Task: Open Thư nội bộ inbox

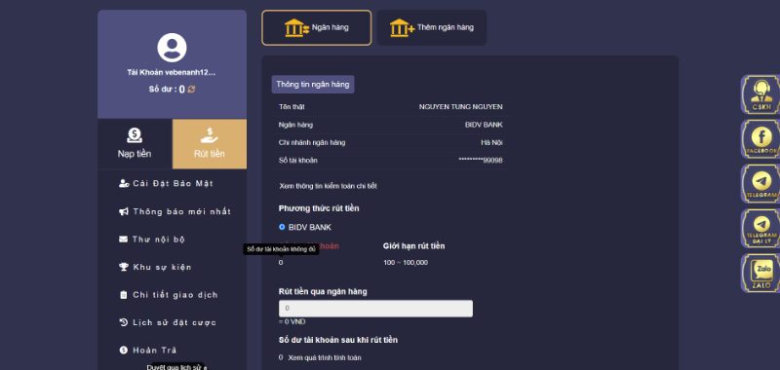Action: (x=152, y=240)
